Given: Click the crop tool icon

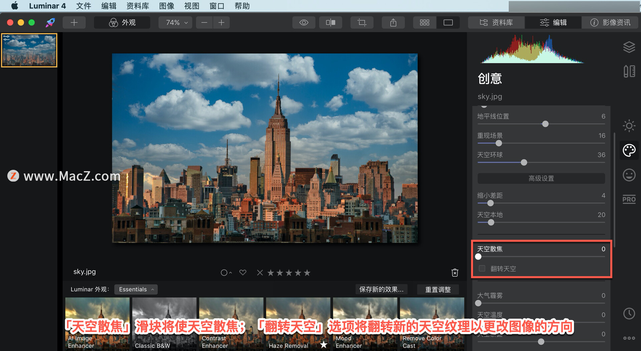Looking at the screenshot, I should pos(362,22).
